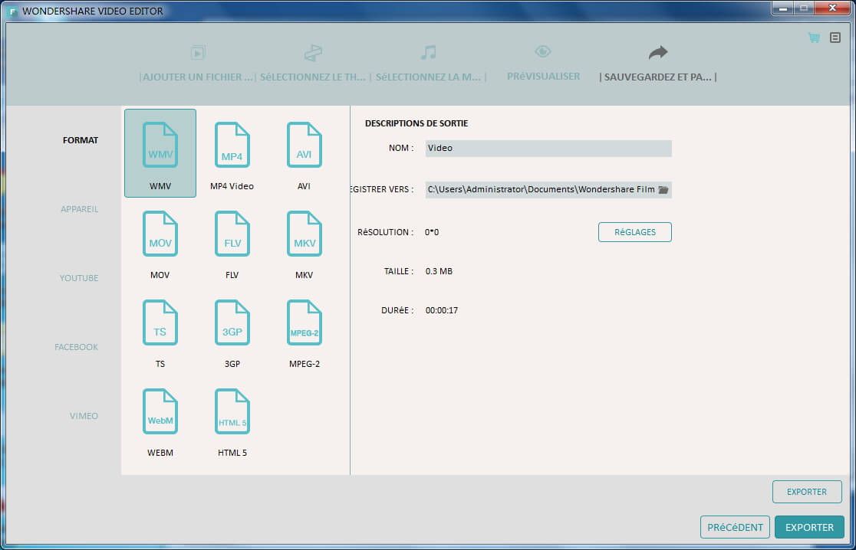
Task: Open the Réglages settings button
Action: click(x=635, y=232)
